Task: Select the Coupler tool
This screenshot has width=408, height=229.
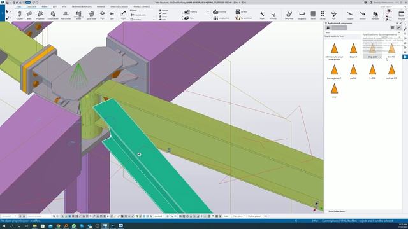Action: 350,15
